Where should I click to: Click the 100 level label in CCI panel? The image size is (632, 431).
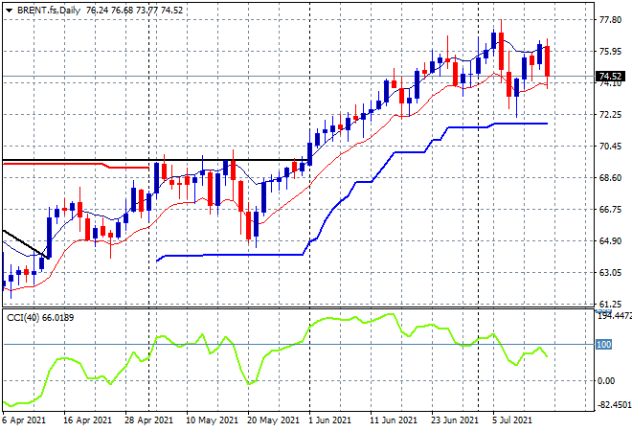[x=604, y=344]
